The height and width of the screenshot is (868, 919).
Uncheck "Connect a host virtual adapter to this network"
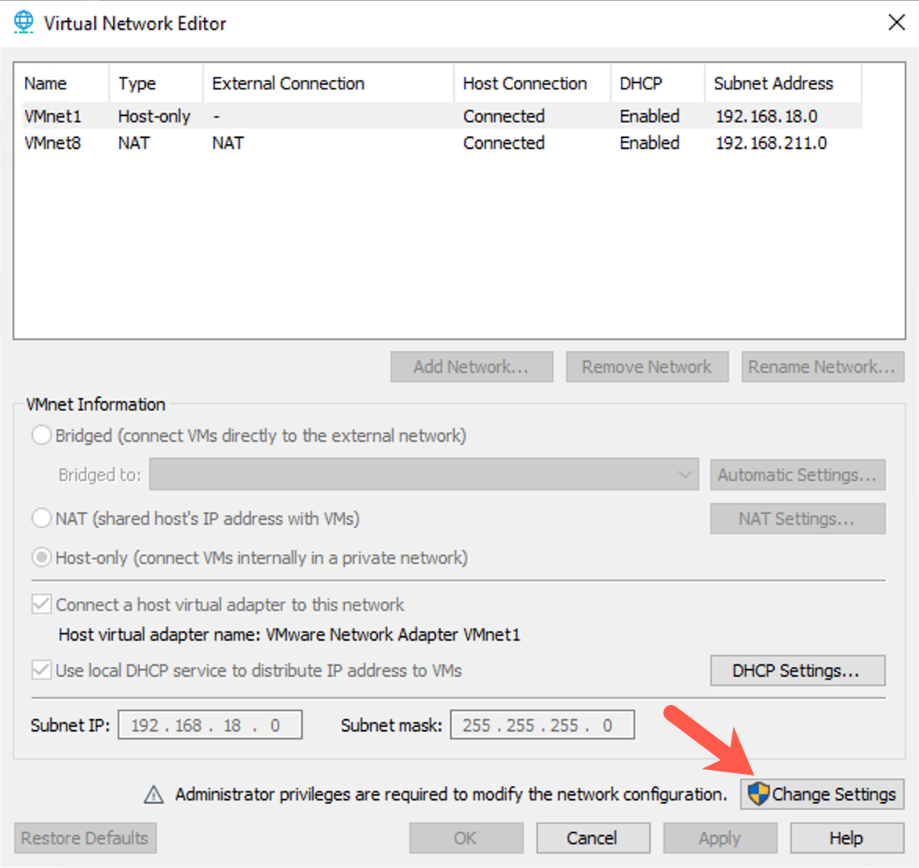41,604
